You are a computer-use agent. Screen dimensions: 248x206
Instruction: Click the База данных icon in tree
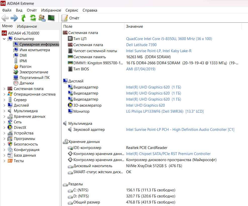(10, 155)
